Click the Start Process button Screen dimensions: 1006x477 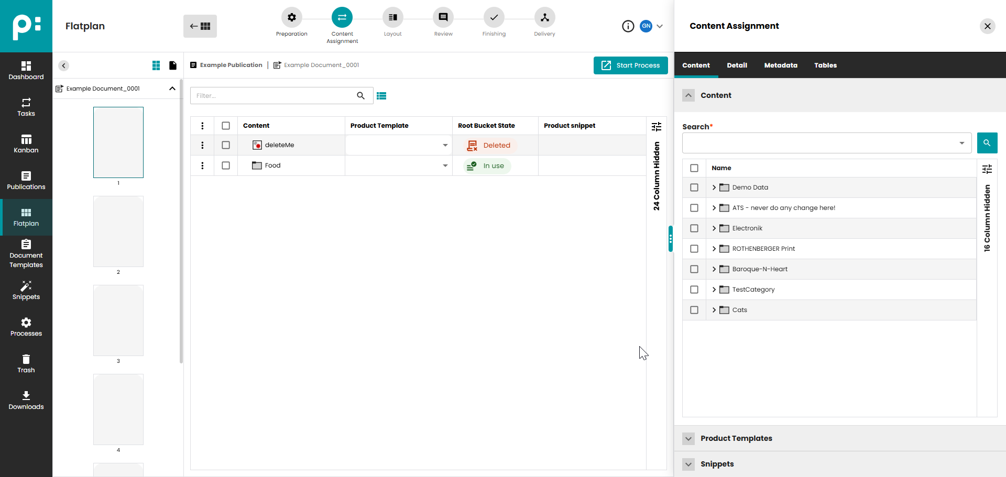(x=630, y=65)
